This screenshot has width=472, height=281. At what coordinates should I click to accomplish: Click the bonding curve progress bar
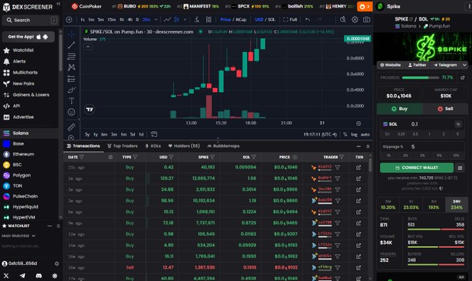(x=421, y=78)
